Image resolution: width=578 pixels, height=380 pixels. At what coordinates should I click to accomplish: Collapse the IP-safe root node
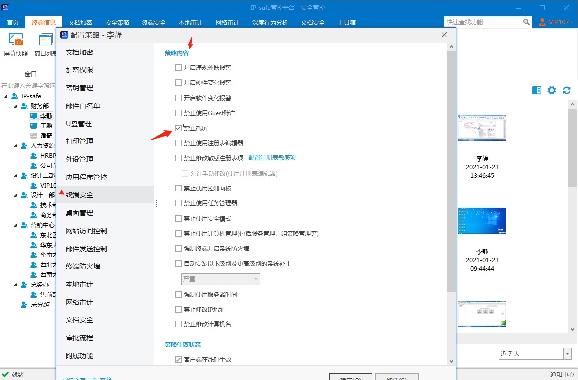(x=6, y=96)
